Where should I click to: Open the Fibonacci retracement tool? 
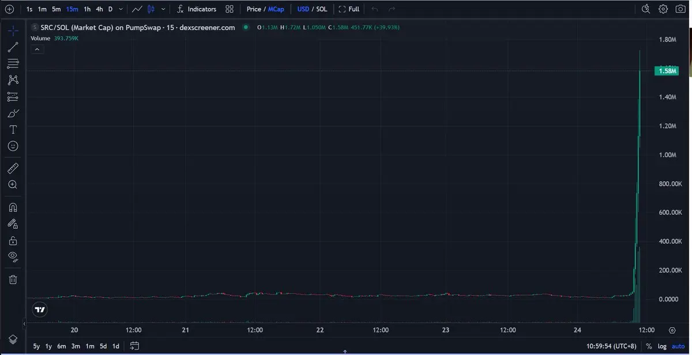pos(13,63)
